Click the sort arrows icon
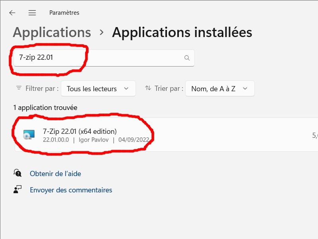The height and width of the screenshot is (239, 318). [148, 88]
